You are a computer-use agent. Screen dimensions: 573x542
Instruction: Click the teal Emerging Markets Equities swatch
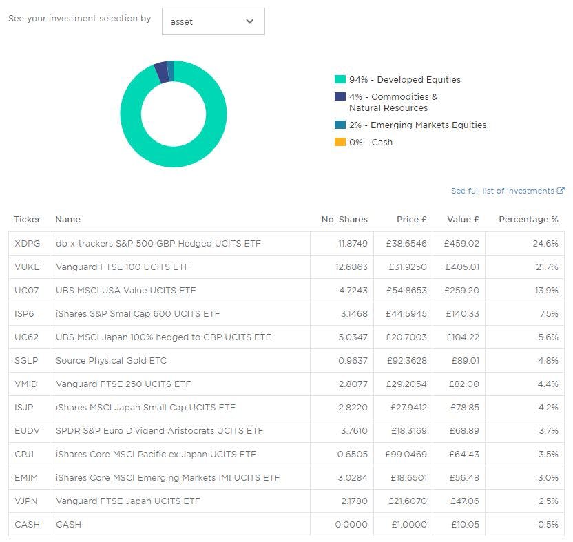[x=340, y=125]
